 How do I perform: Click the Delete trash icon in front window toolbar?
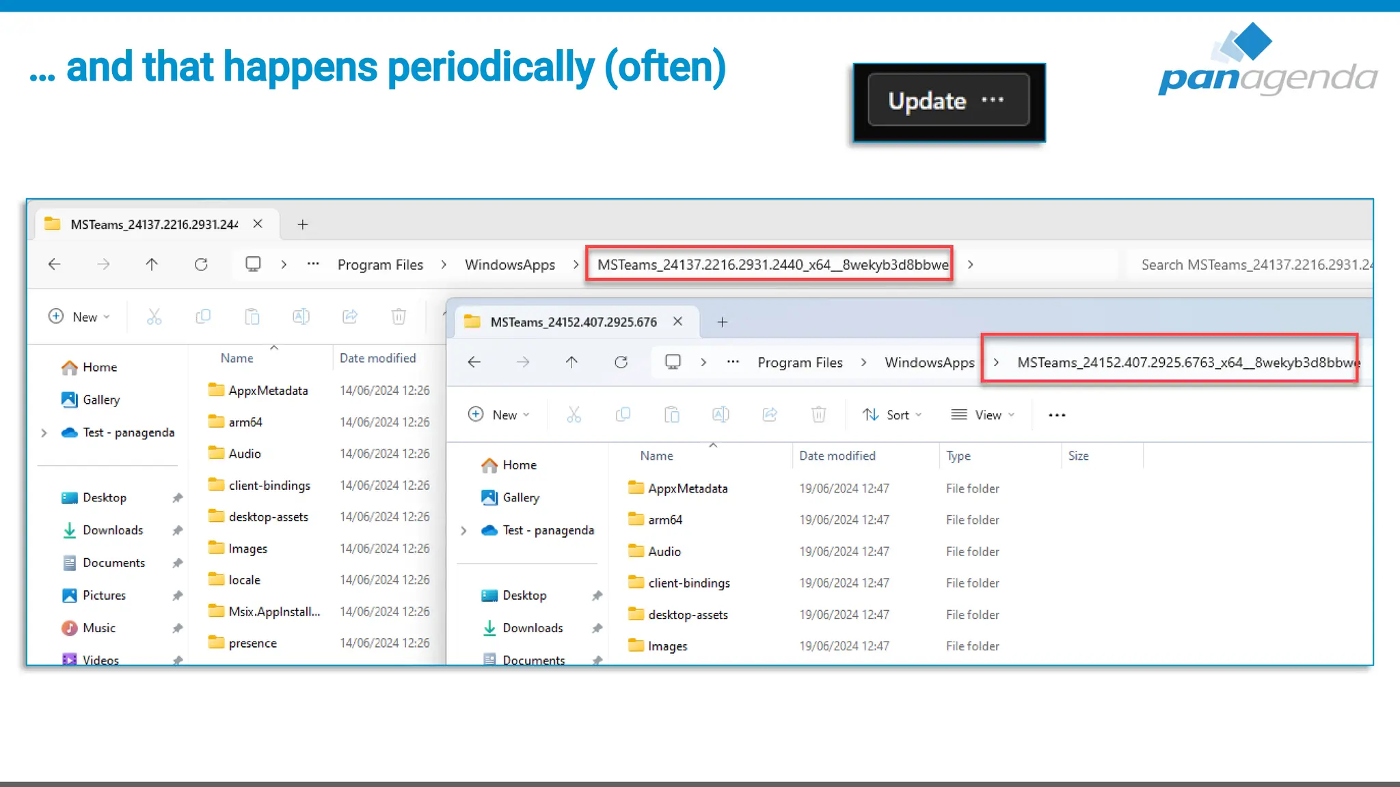[x=818, y=415]
